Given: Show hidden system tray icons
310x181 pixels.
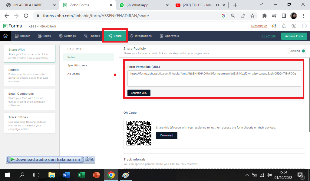Looking at the screenshot, I should point(247,175).
